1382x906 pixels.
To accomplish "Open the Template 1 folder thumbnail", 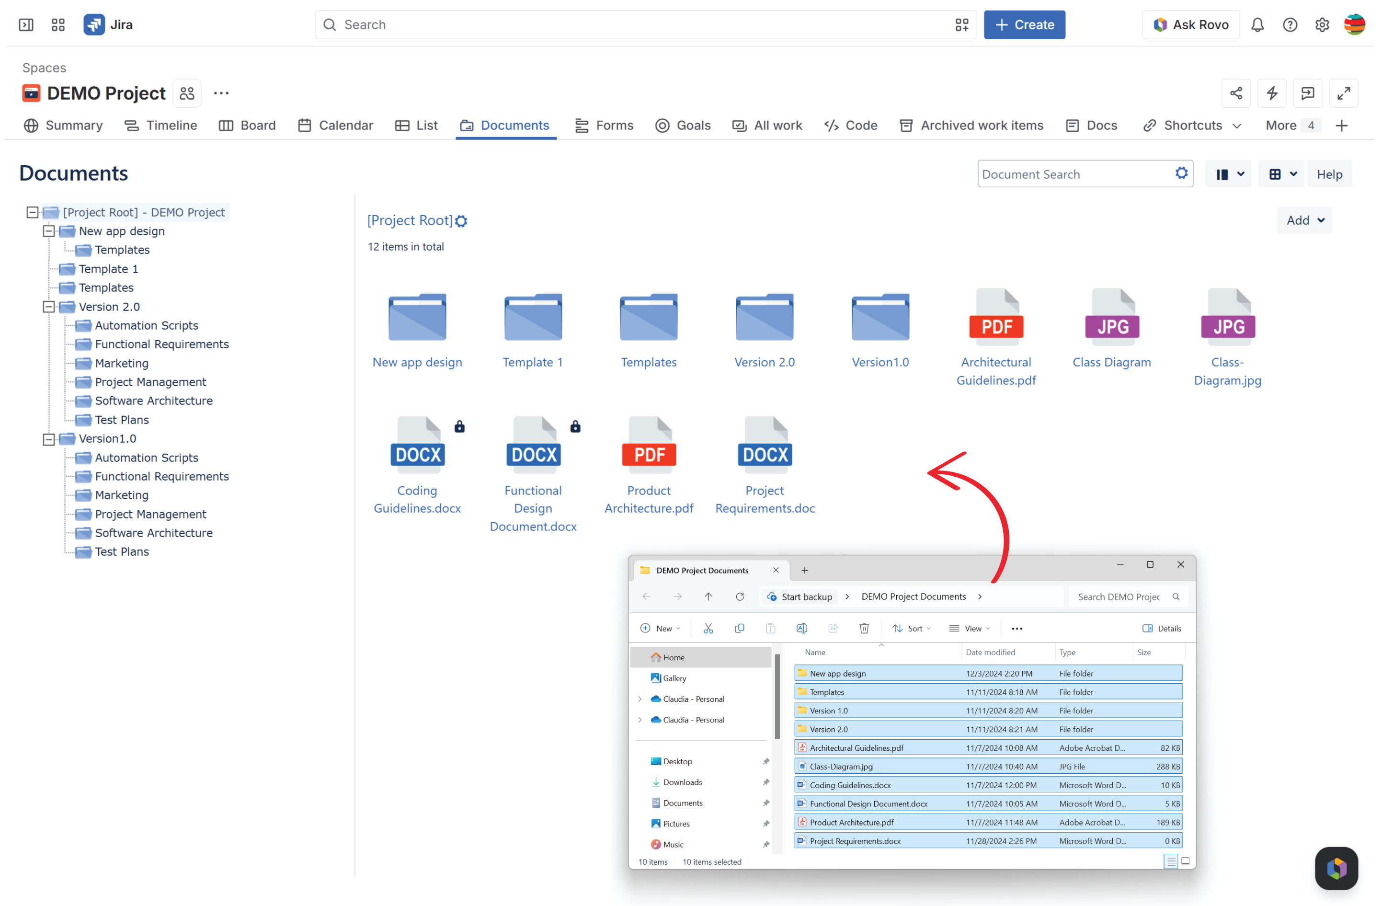I will [533, 330].
